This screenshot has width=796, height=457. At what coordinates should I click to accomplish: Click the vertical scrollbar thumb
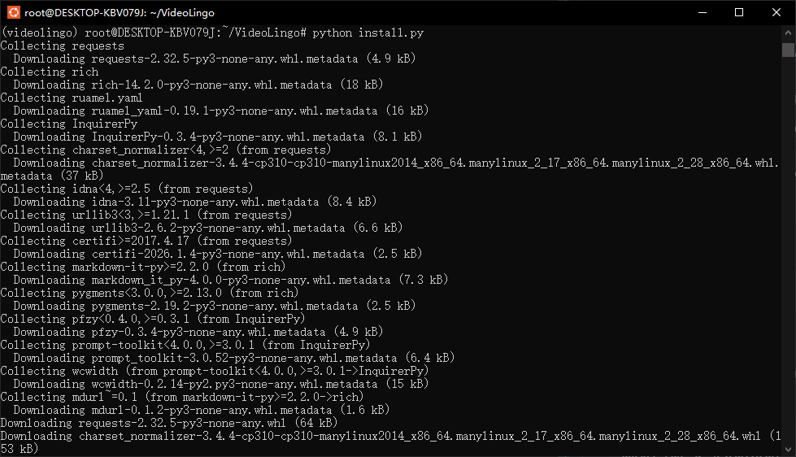pos(788,50)
